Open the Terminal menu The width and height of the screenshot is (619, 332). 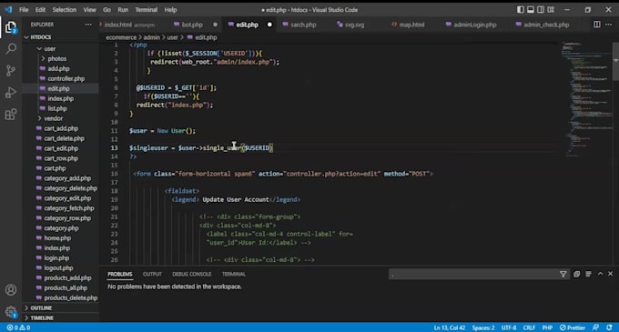[x=146, y=10]
